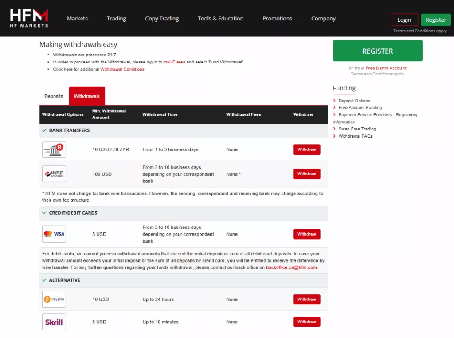Open the Promotions menu
Viewport: 454px width, 338px height.
[x=277, y=19]
